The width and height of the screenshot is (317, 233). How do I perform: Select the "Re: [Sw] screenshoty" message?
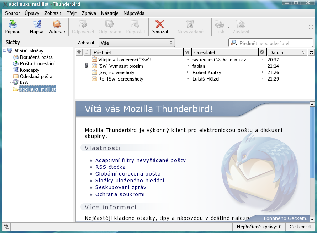click(121, 79)
